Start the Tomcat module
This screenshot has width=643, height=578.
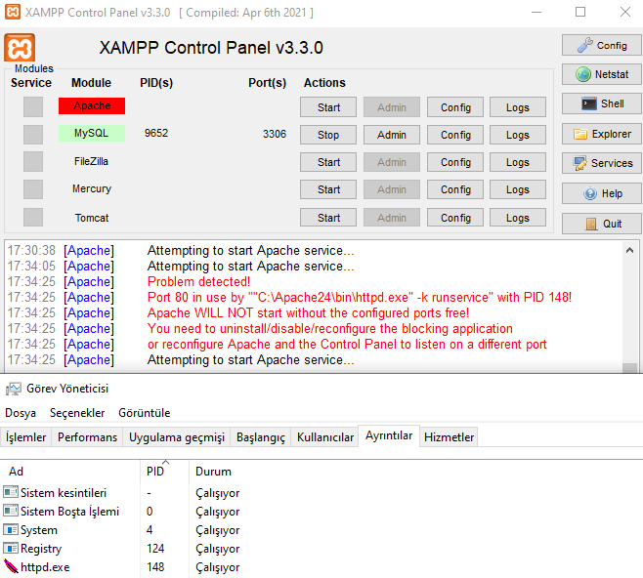pos(328,218)
